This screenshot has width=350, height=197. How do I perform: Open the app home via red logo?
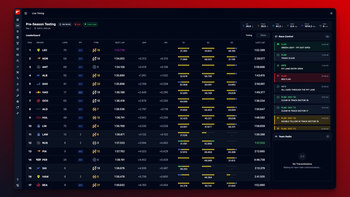pyautogui.click(x=18, y=12)
